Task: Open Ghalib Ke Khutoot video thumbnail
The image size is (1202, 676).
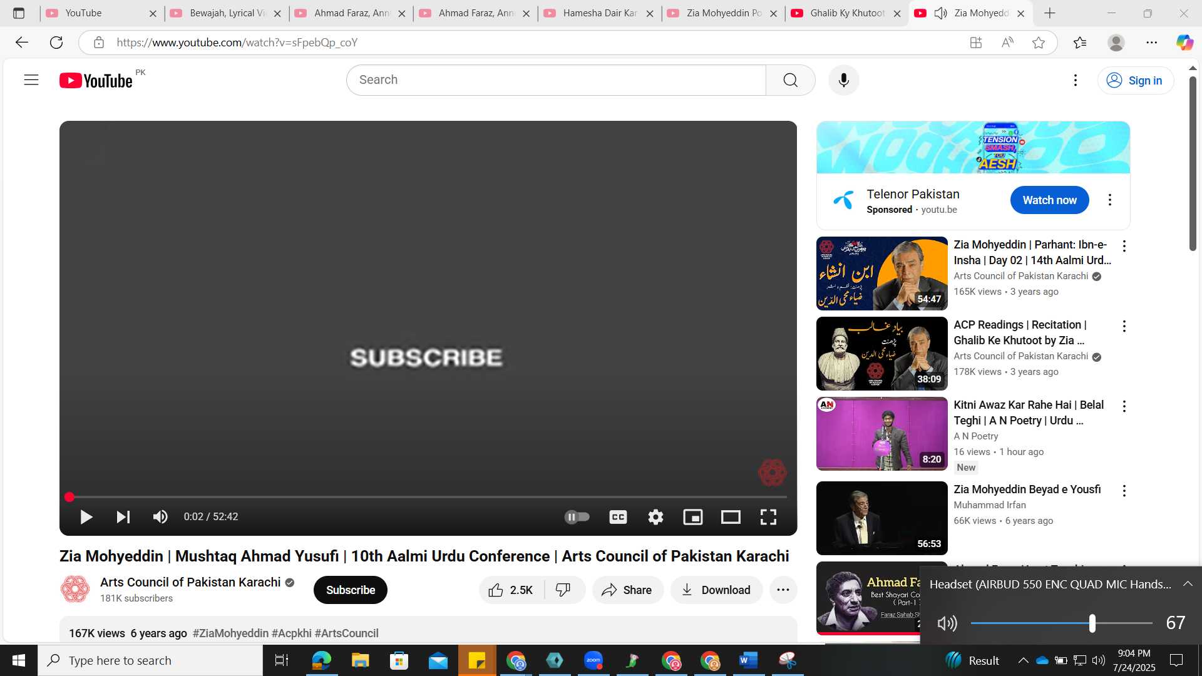Action: [x=881, y=354]
